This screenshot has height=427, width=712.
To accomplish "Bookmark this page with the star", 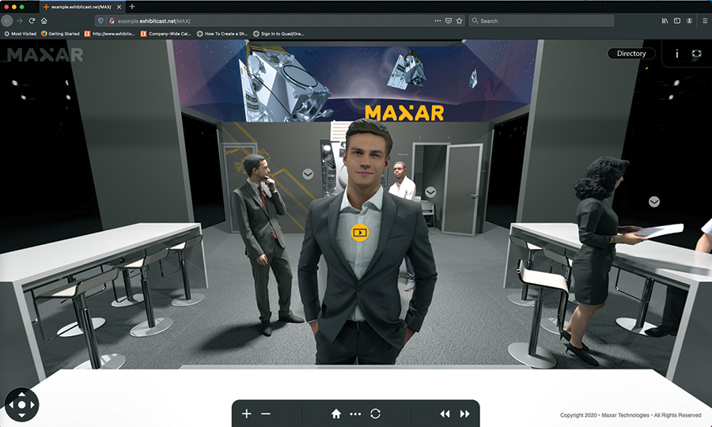I will [459, 21].
